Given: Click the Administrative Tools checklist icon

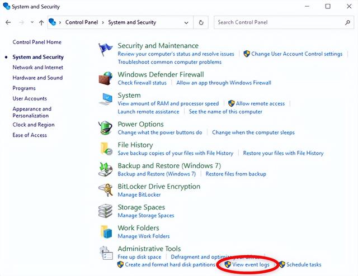Looking at the screenshot, I should (x=106, y=253).
